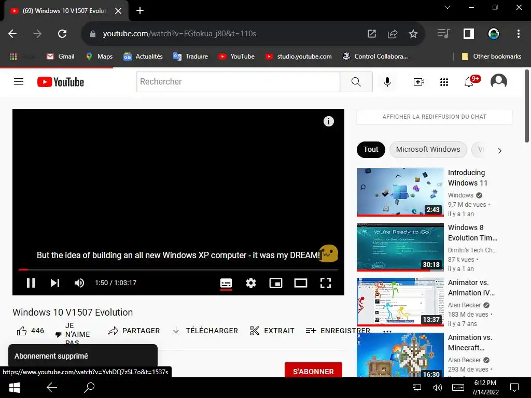531x398 pixels.
Task: Select the Tout filter chip
Action: point(371,150)
